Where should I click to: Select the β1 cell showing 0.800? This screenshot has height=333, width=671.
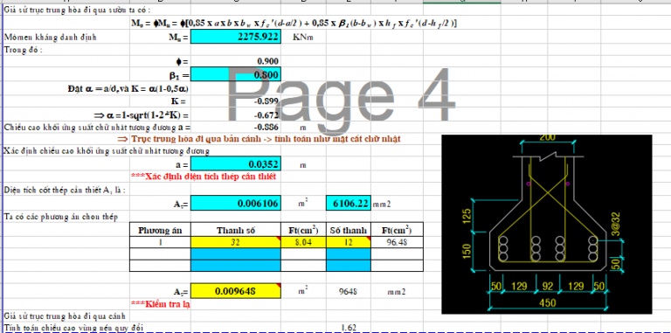pos(235,74)
